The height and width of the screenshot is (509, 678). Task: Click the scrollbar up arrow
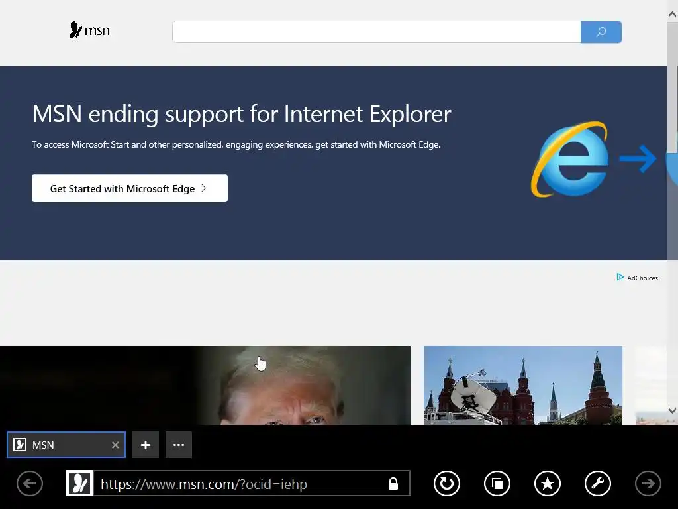(x=673, y=15)
